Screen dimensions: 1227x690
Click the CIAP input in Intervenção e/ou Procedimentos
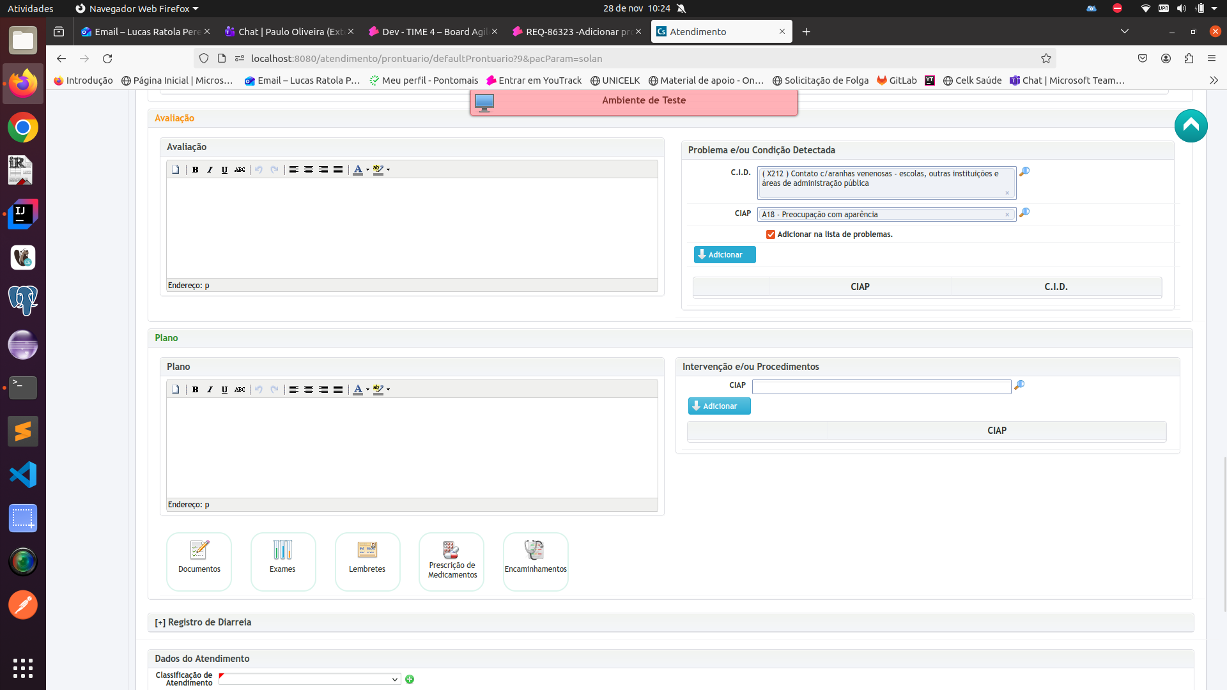coord(881,387)
